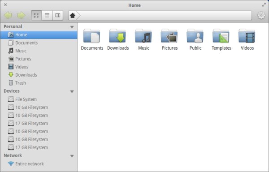Open Videos from the sidebar

39,67
